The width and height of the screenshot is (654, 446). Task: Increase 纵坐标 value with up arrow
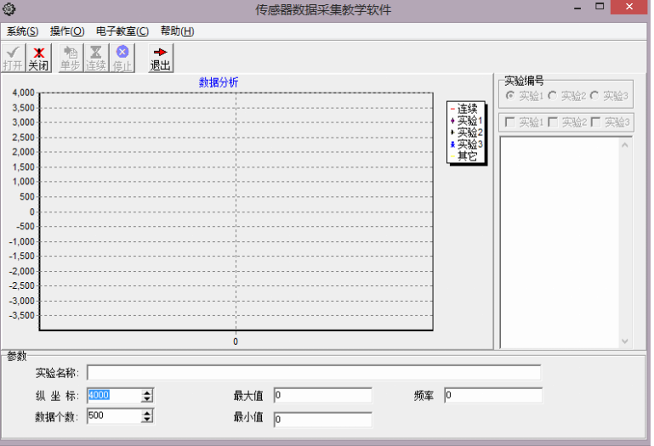click(147, 392)
